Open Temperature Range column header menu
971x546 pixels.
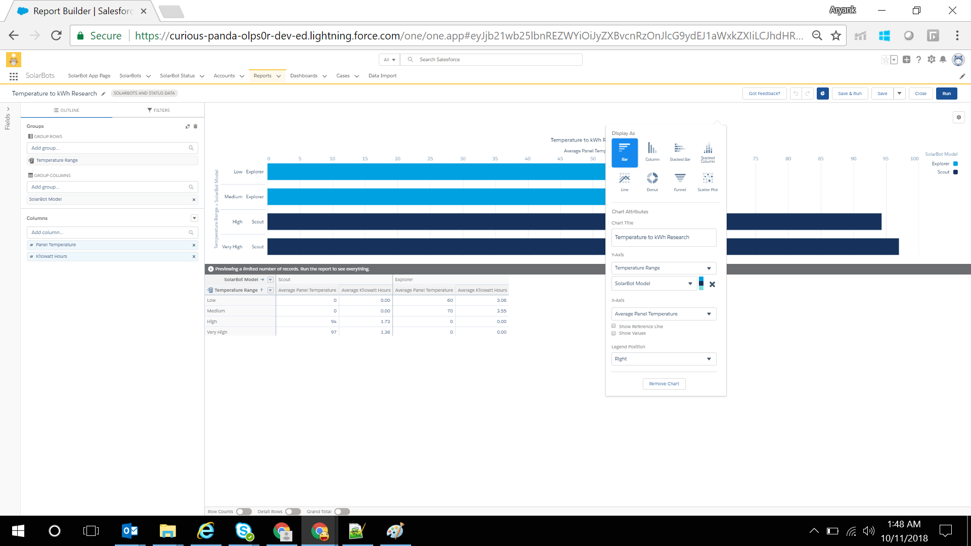pos(271,290)
